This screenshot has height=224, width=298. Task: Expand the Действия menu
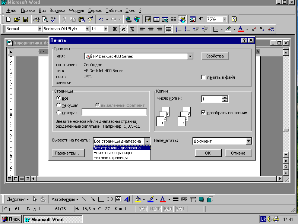click(x=18, y=199)
